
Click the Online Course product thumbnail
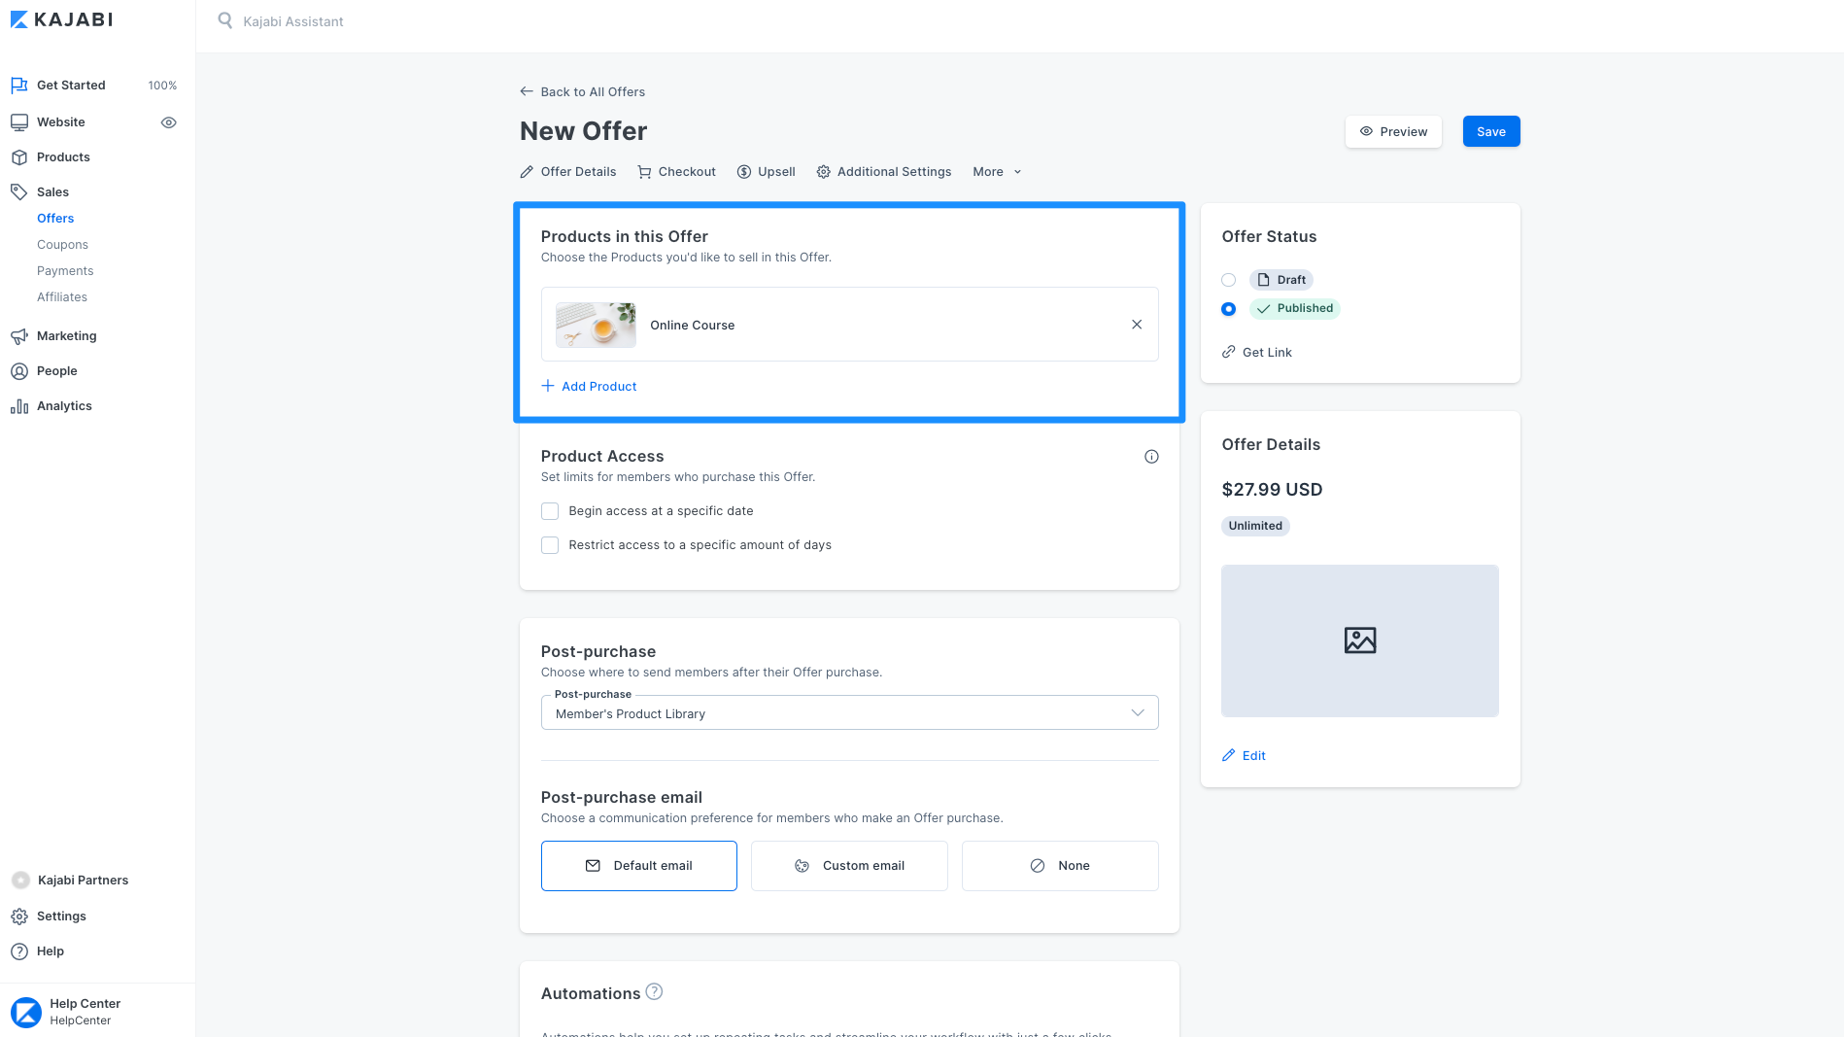pos(596,325)
